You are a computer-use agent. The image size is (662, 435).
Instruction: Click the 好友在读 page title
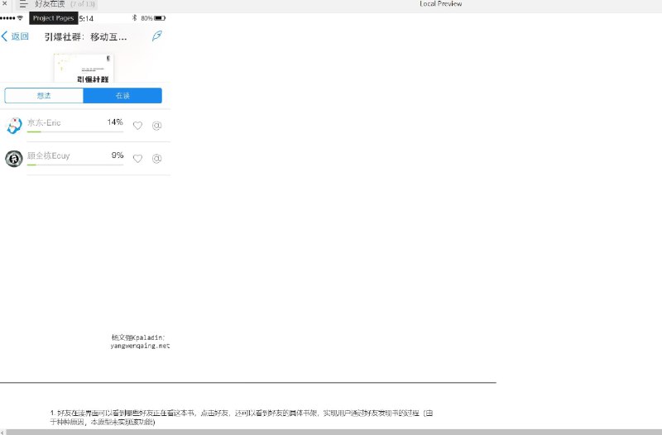pyautogui.click(x=50, y=4)
